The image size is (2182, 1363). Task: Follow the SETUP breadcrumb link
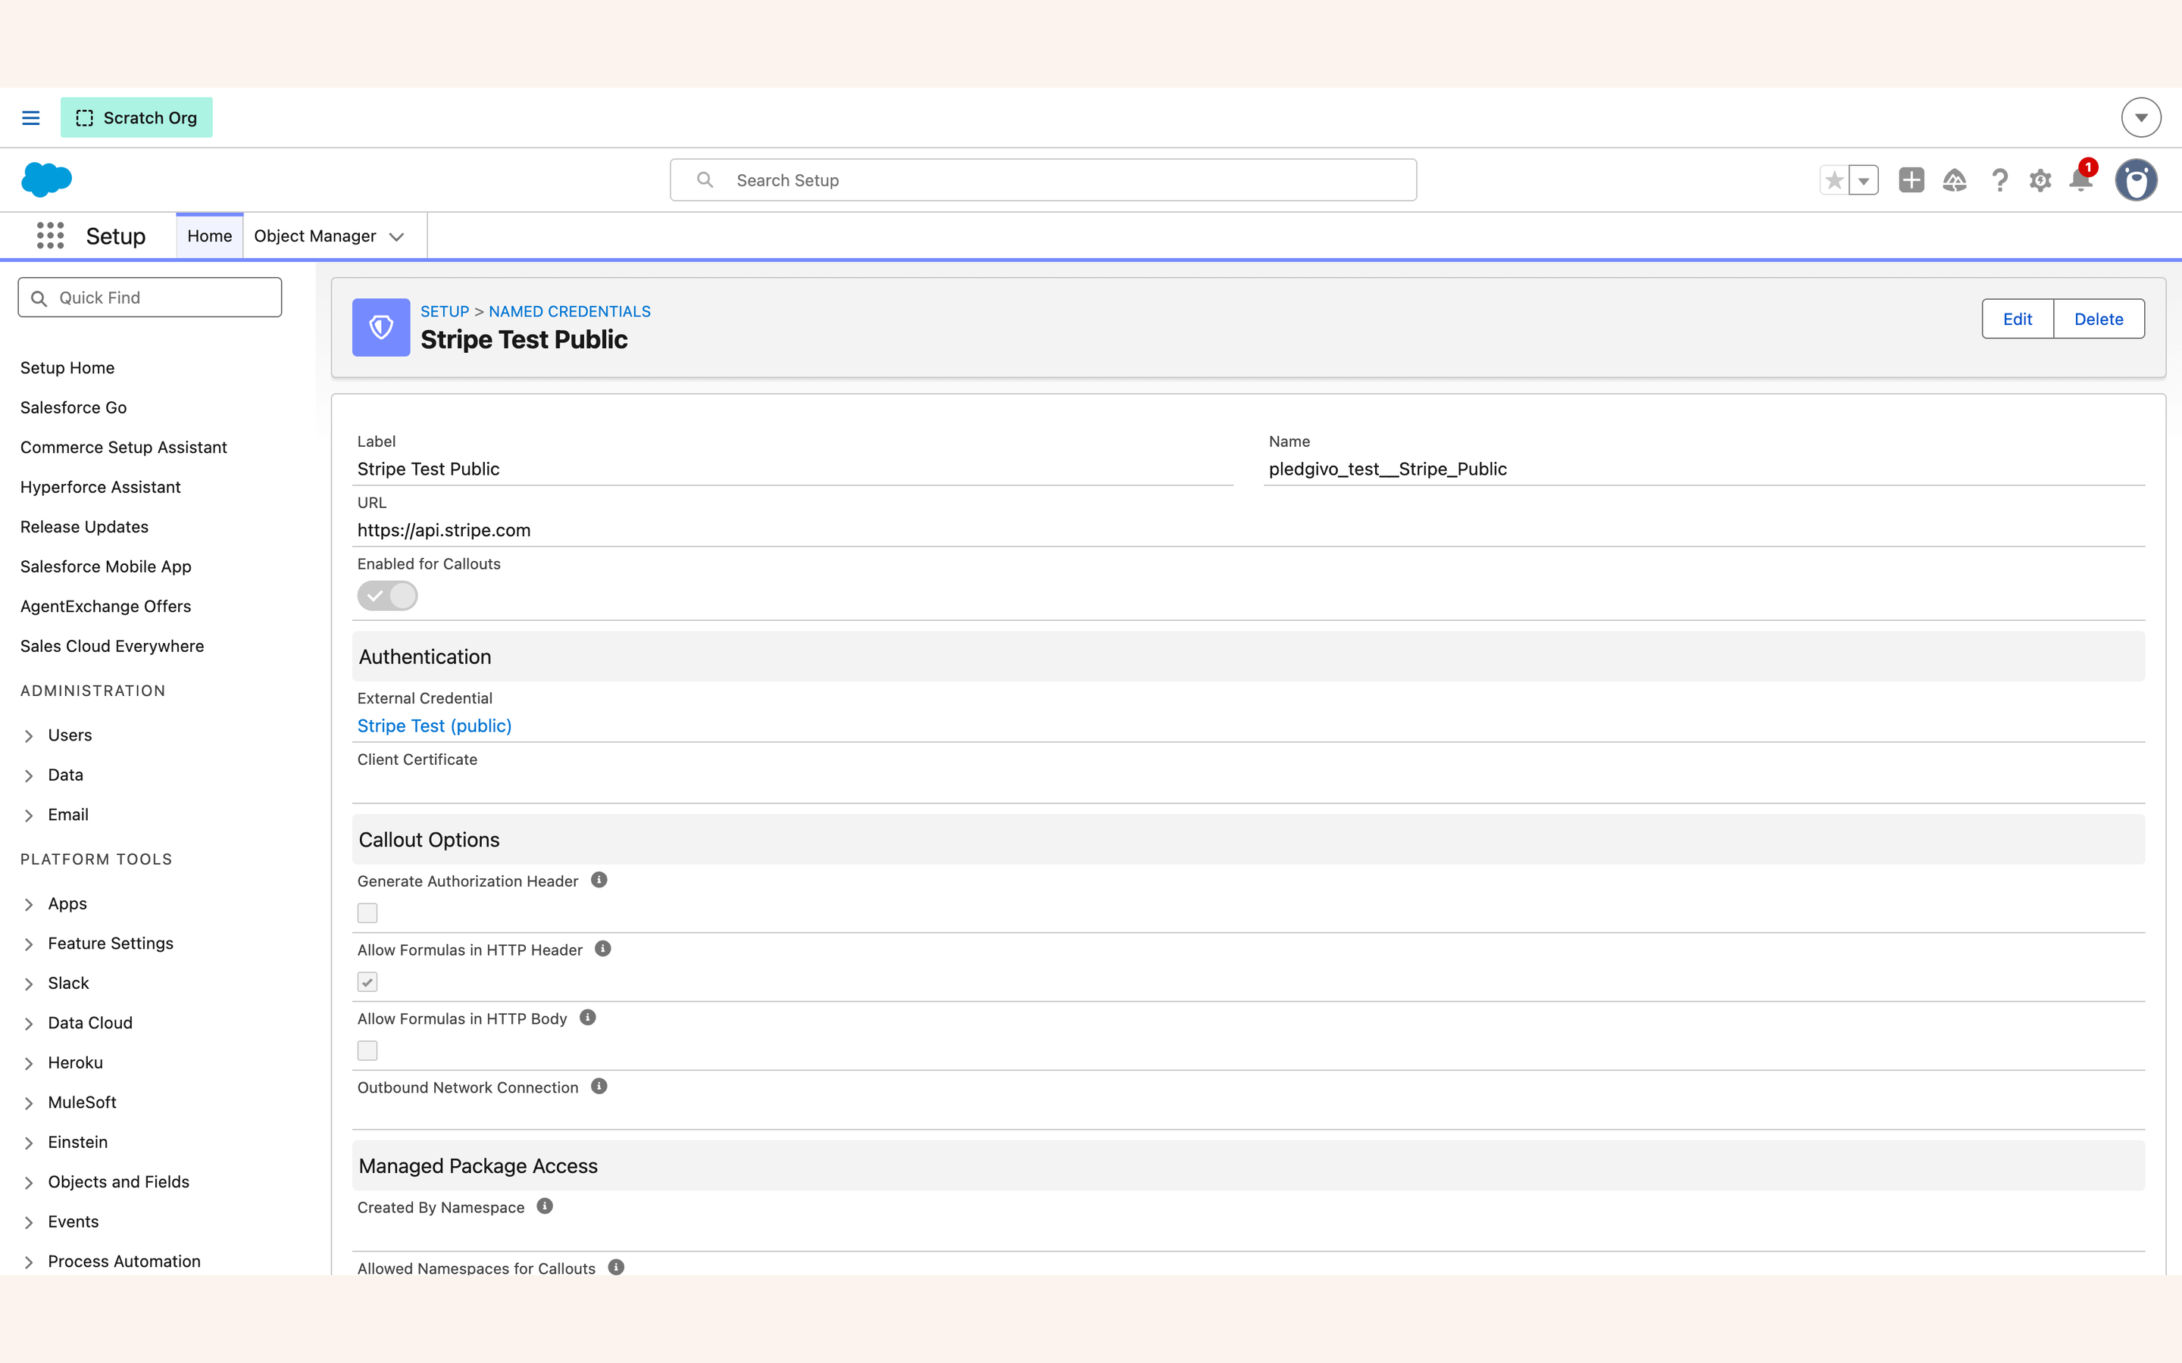(x=445, y=311)
